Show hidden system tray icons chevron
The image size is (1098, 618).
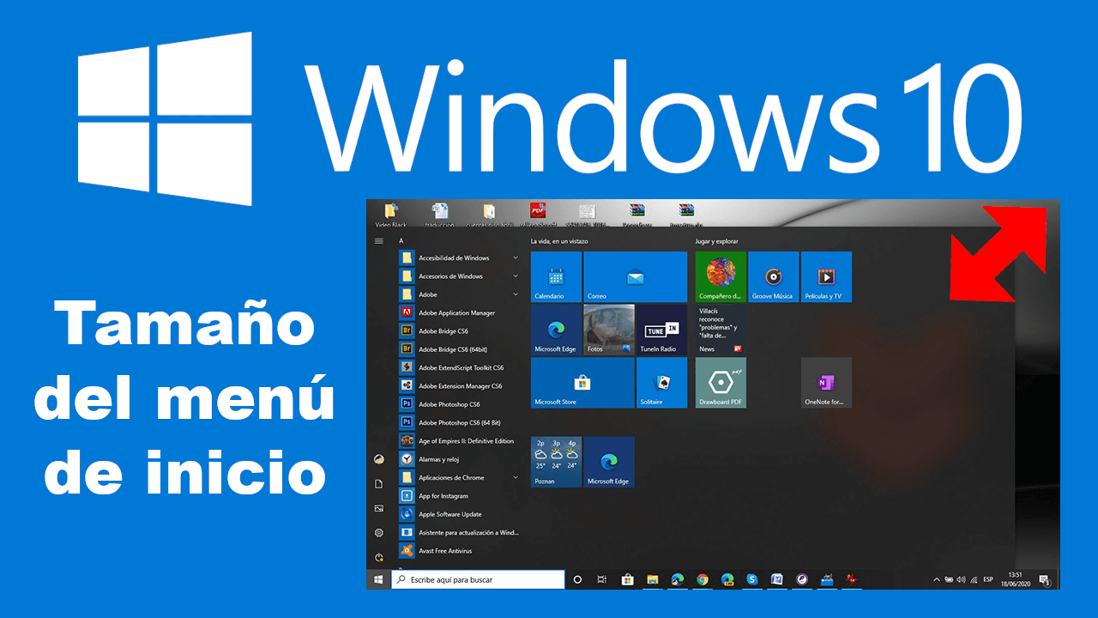937,580
